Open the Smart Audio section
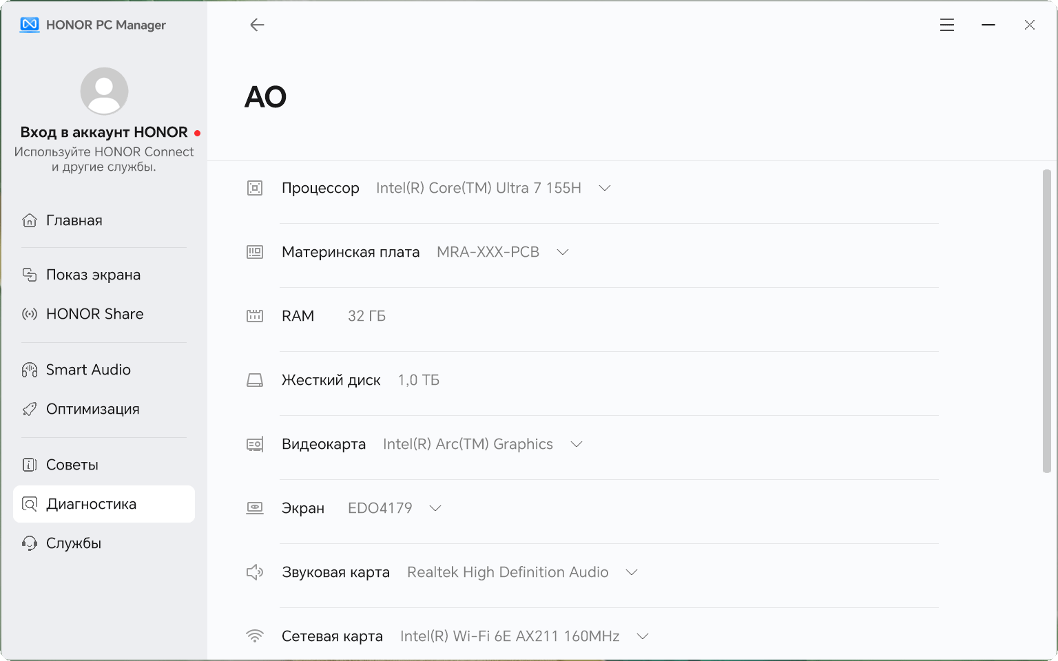 88,370
